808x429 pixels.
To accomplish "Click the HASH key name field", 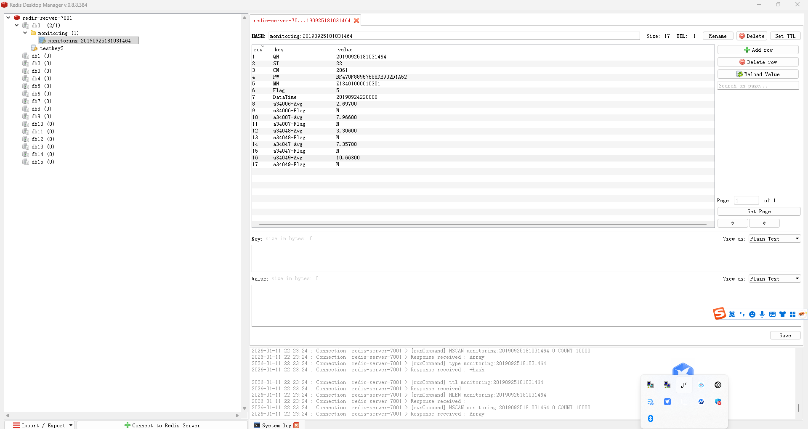I will [454, 36].
